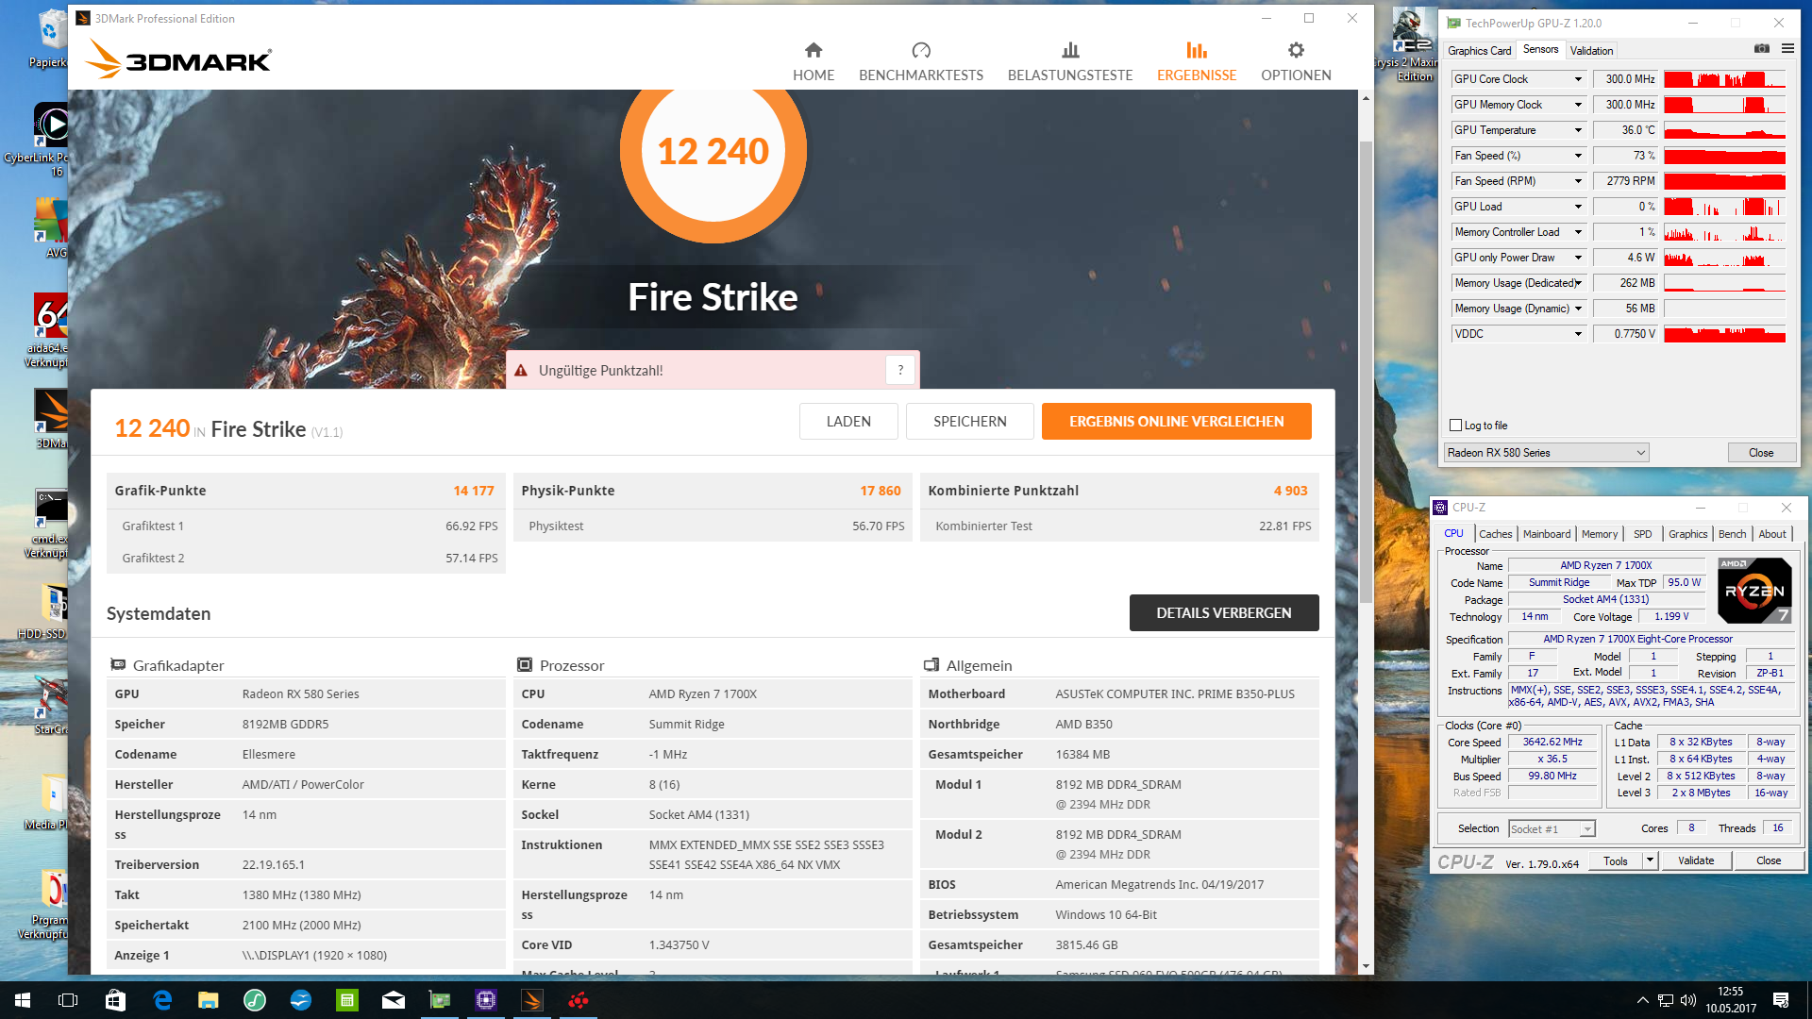Open the Optionen gear icon
This screenshot has height=1019, width=1812.
pyautogui.click(x=1296, y=51)
